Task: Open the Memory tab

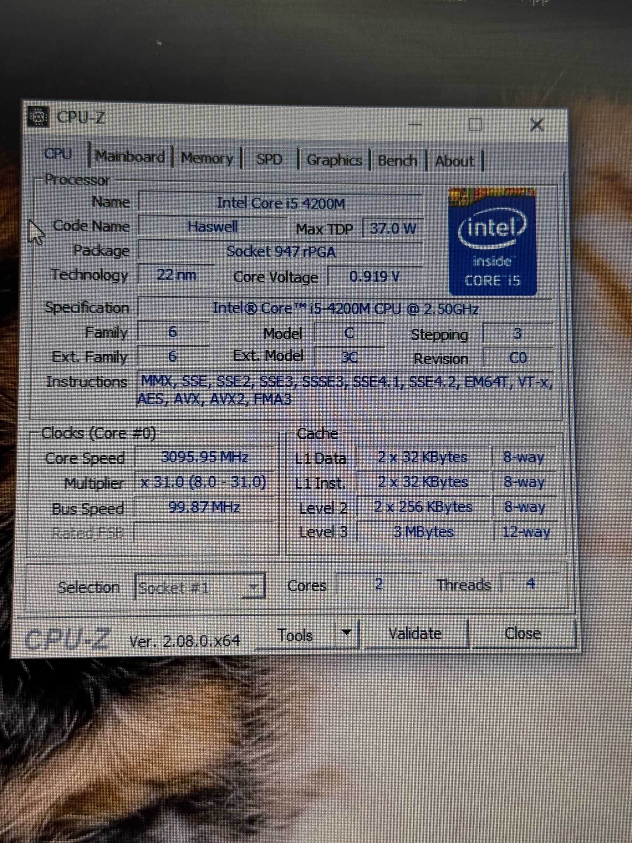Action: 207,158
